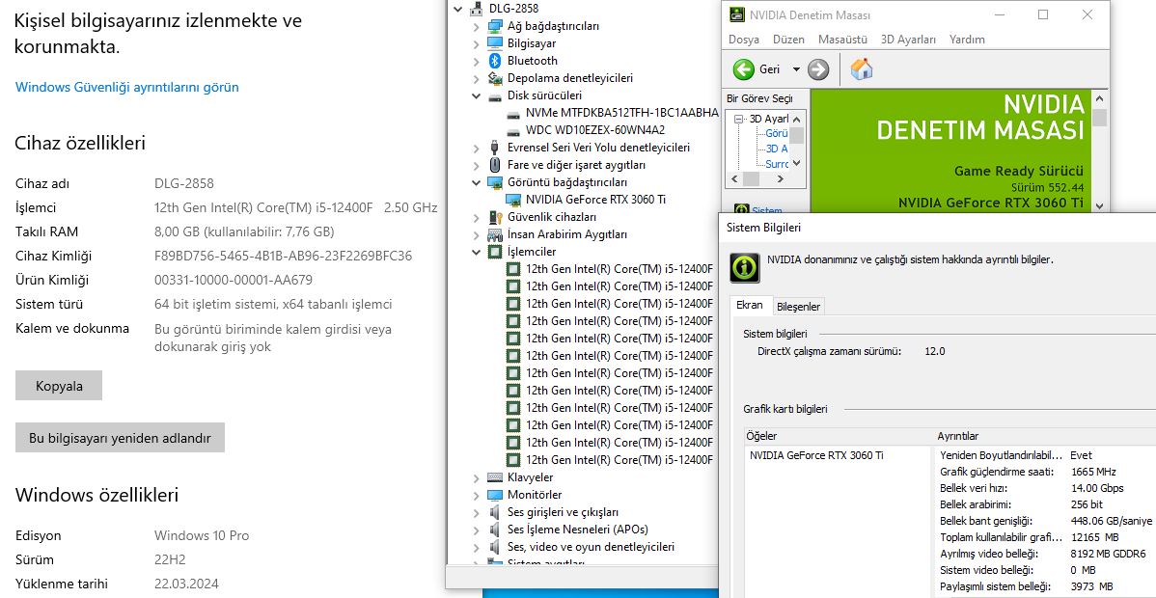Open the Masaüstü menu
The image size is (1156, 598).
click(x=842, y=40)
